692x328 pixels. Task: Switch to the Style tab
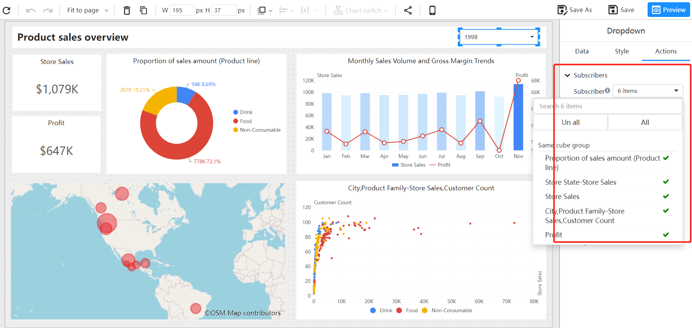(x=622, y=51)
